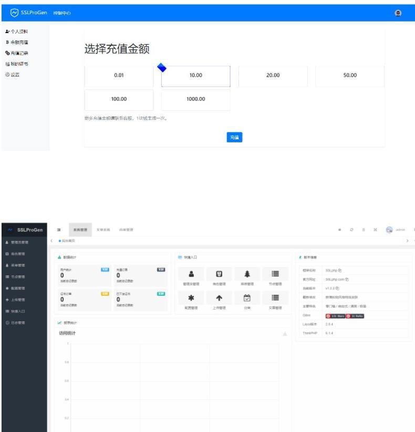Screen dimensions: 415x432
Task: Open the 菜单管理 tree-icon quick entry tile
Action: [x=247, y=277]
